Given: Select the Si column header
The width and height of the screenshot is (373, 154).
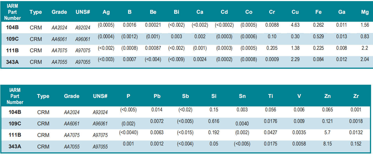Looking at the screenshot, I should [x=214, y=96].
